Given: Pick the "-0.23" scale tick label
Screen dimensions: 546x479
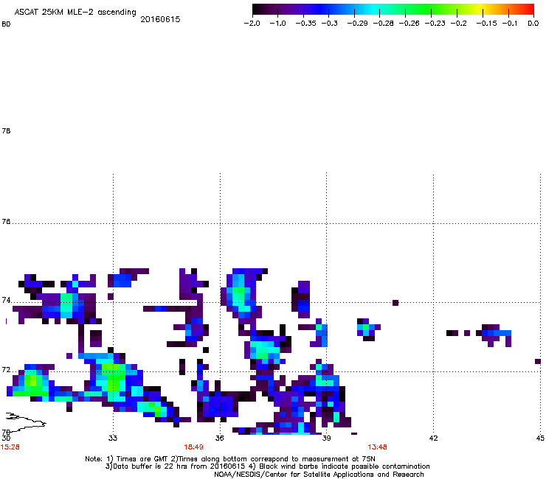Looking at the screenshot, I should click(435, 24).
